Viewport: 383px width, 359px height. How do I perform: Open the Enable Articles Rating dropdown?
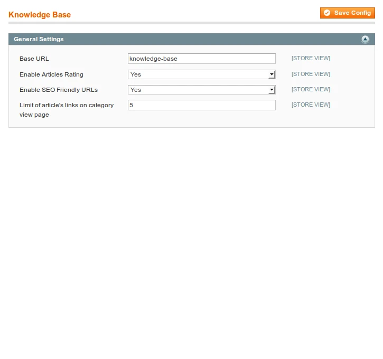click(x=198, y=74)
